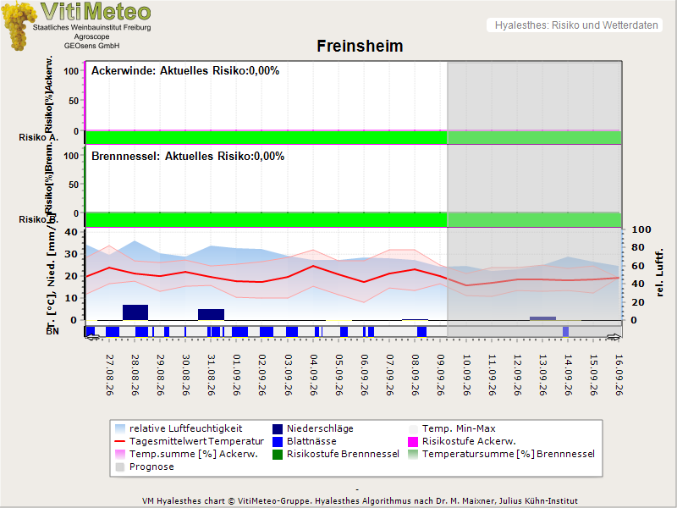Click the date label 31.08.26
The width and height of the screenshot is (677, 508).
click(212, 375)
